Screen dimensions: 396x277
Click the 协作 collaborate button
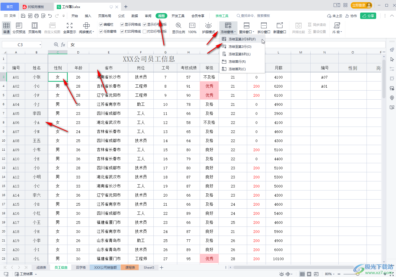pos(351,16)
